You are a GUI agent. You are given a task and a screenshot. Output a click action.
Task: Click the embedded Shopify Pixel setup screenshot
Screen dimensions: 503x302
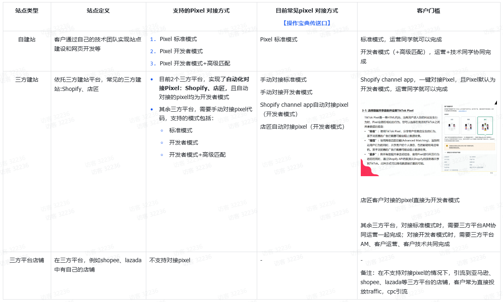coord(429,138)
